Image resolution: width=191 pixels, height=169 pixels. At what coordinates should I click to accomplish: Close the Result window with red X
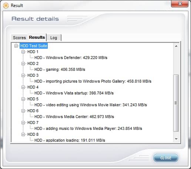(180, 4)
